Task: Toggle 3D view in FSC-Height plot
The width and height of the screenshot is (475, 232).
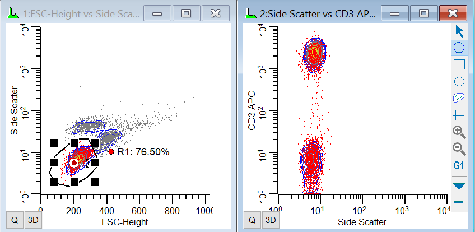Action: pyautogui.click(x=33, y=220)
